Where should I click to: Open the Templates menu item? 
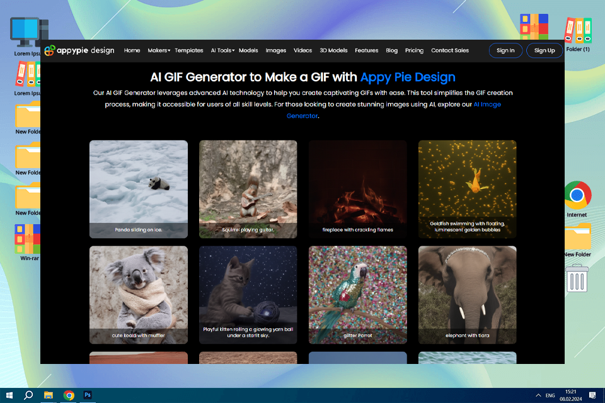pos(189,50)
